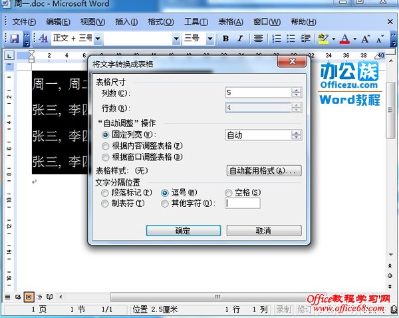This screenshot has width=399, height=318.
Task: Click Previous Page browse arrow
Action: (x=390, y=265)
